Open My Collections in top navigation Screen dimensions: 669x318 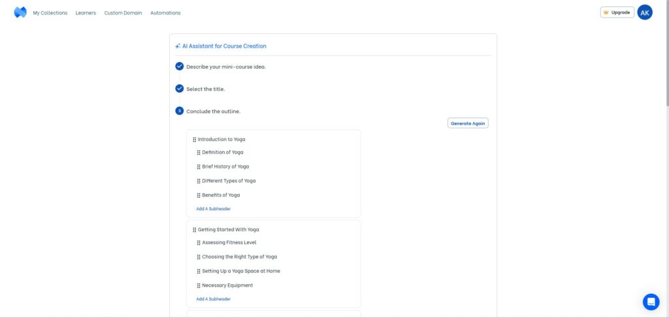click(50, 13)
